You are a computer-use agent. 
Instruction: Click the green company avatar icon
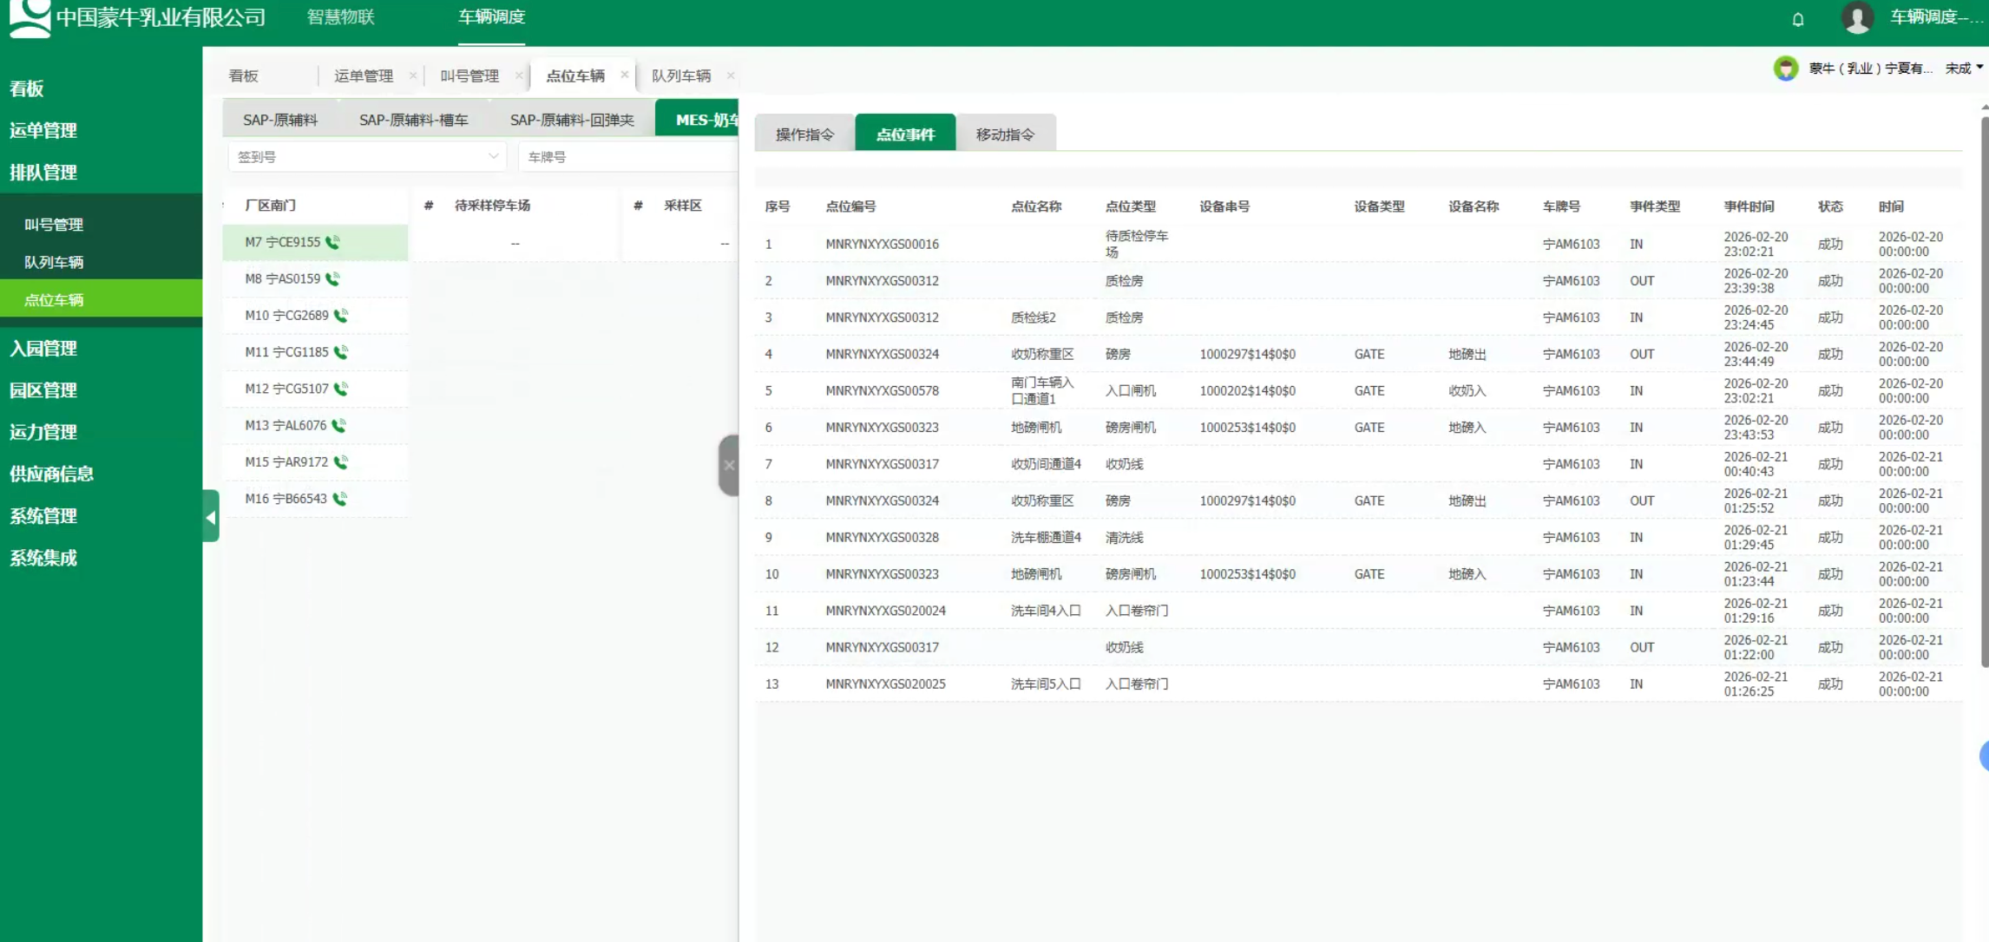pyautogui.click(x=1786, y=69)
